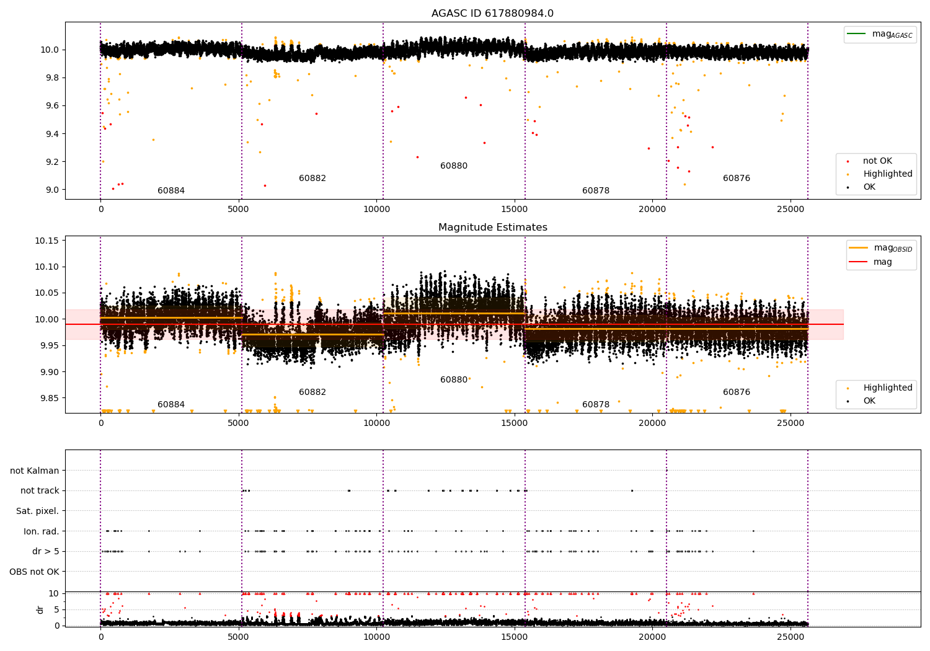This screenshot has width=930, height=651.
Task: Click the mag OBSID legend entry in middle plot
Action: tap(882, 248)
